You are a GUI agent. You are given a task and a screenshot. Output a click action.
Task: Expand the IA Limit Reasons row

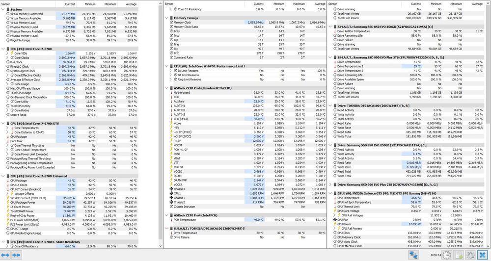tap(171, 71)
